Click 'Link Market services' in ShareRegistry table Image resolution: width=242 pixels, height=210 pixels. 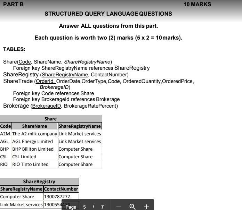click(21, 204)
